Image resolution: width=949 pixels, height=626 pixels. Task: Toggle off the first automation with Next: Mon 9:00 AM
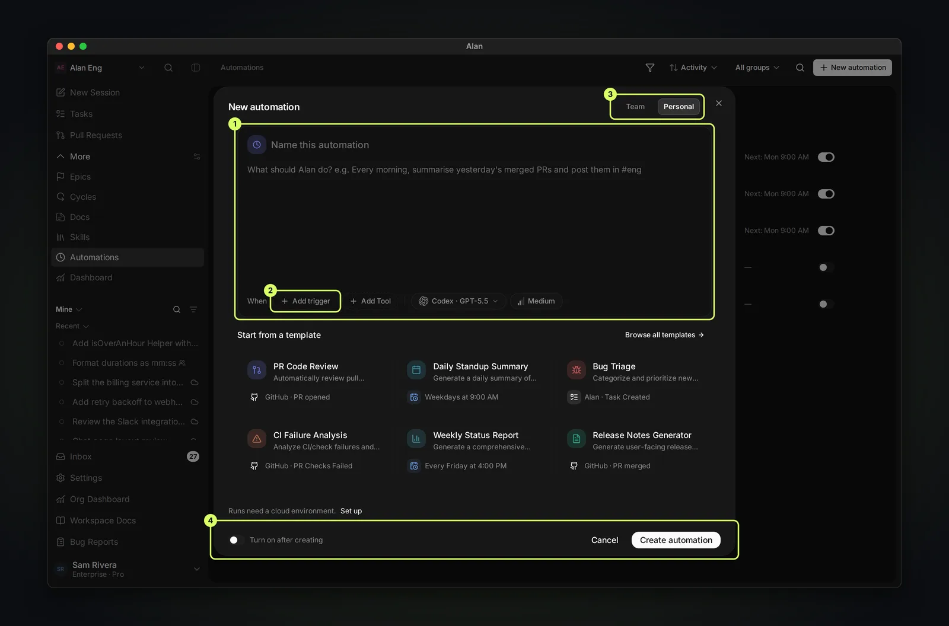(826, 157)
